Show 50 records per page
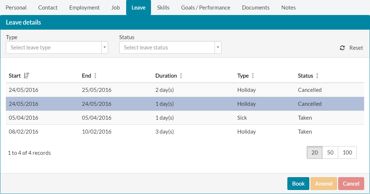 [x=330, y=153]
